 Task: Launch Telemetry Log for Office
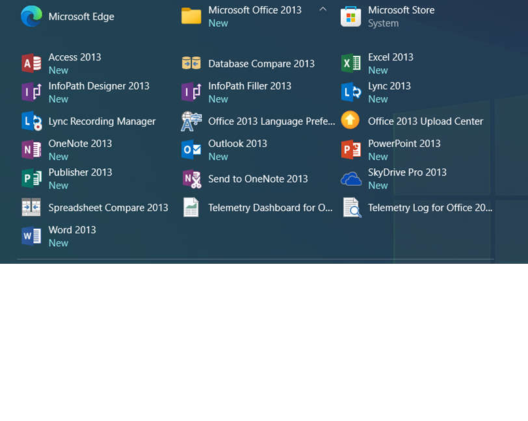pyautogui.click(x=430, y=208)
